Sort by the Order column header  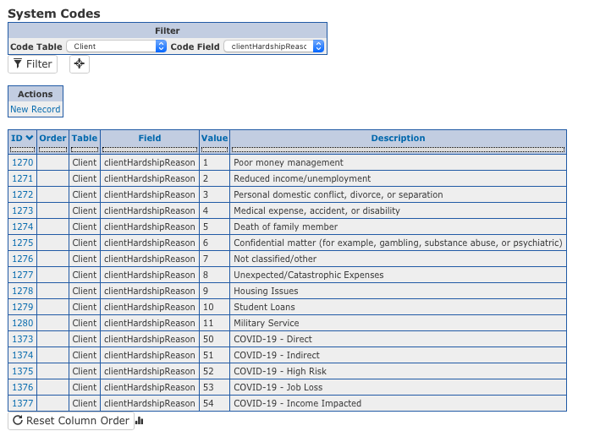coord(52,138)
